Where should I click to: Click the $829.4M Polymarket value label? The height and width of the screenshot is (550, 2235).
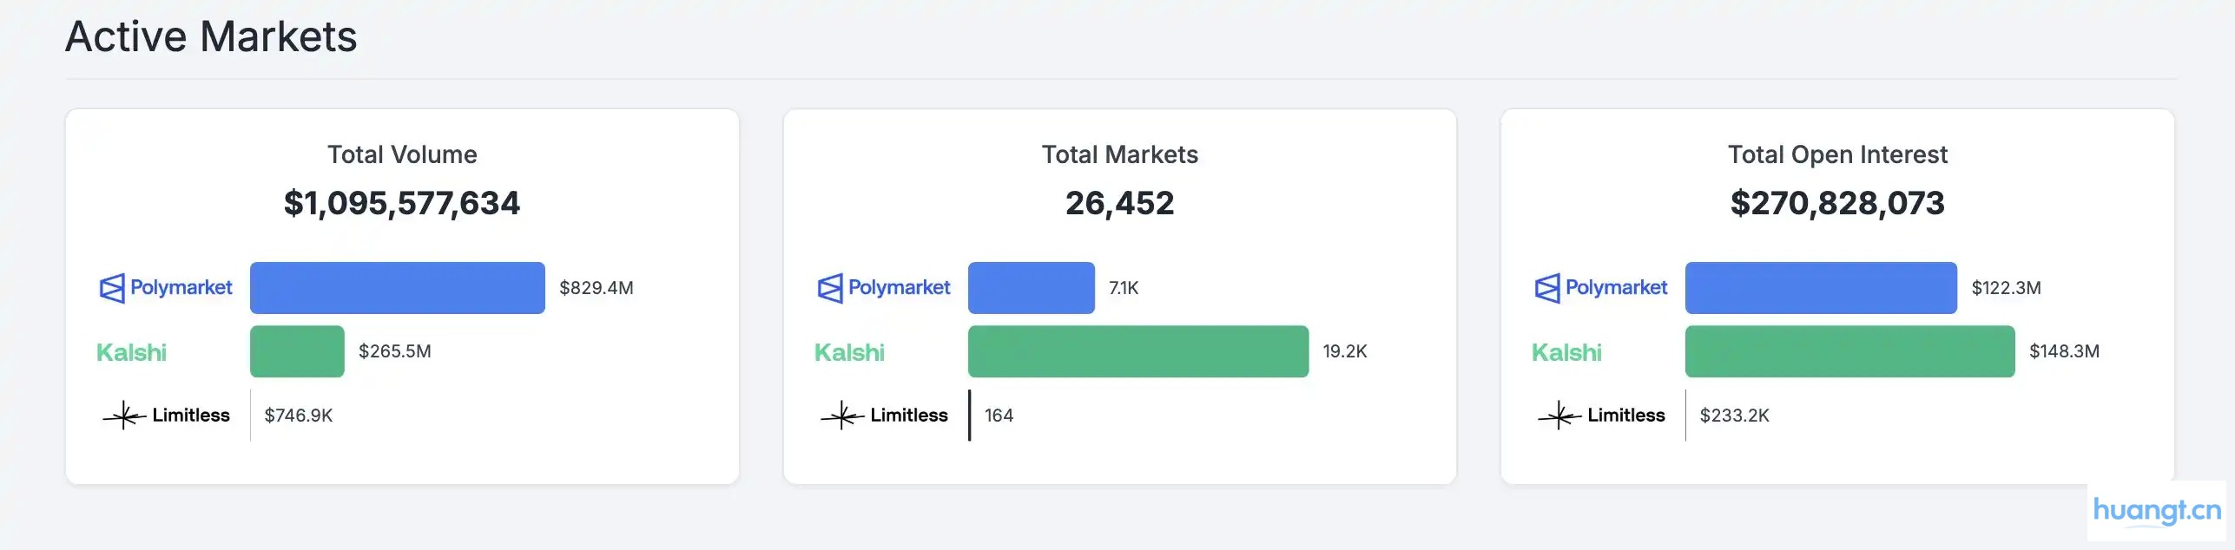point(597,287)
